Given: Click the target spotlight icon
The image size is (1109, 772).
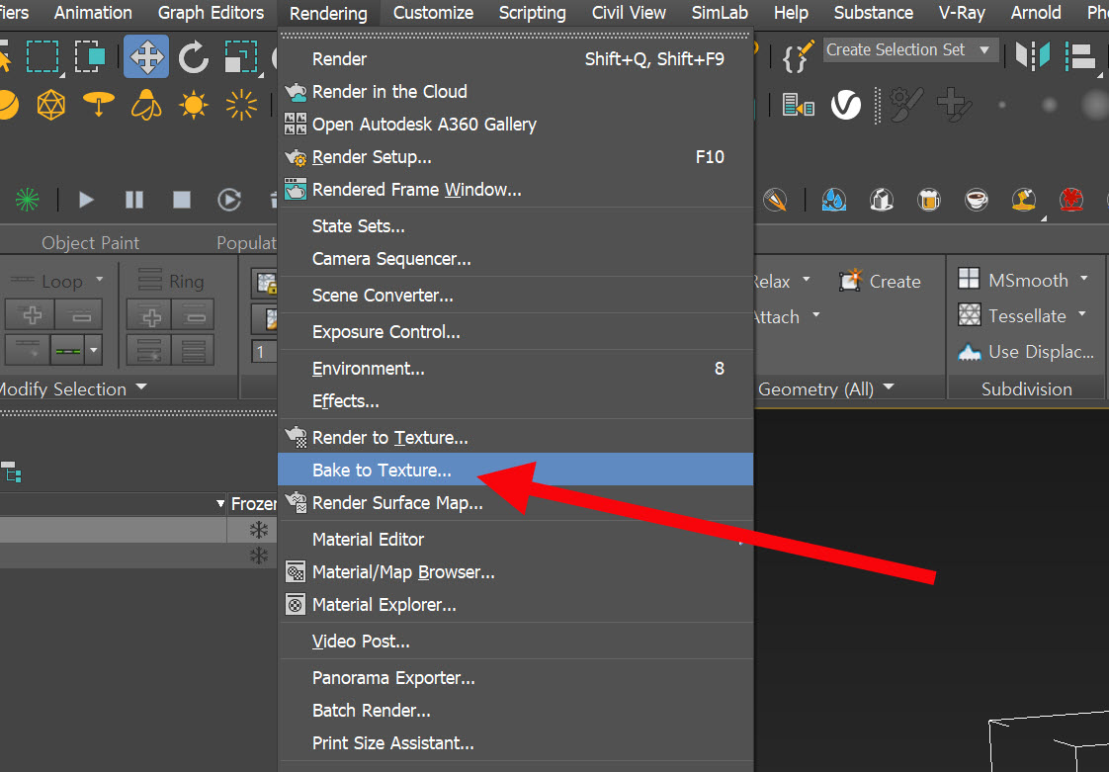Looking at the screenshot, I should click(98, 104).
